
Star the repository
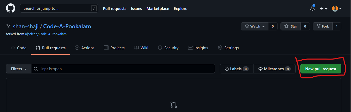click(290, 26)
